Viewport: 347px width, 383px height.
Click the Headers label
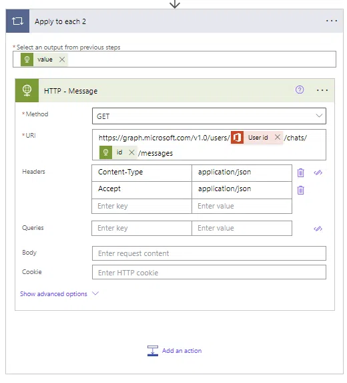tap(33, 172)
